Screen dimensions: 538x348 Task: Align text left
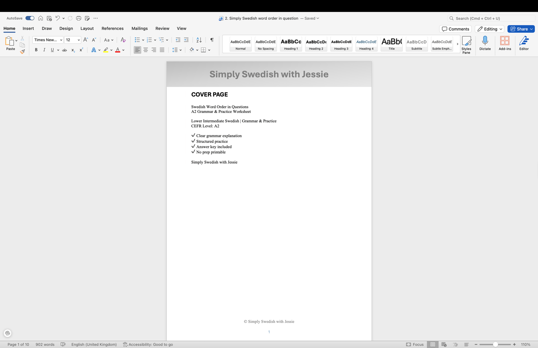[137, 50]
